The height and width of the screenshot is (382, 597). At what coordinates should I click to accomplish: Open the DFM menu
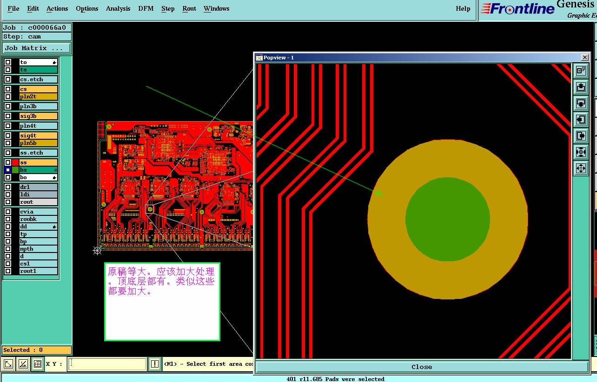(146, 8)
